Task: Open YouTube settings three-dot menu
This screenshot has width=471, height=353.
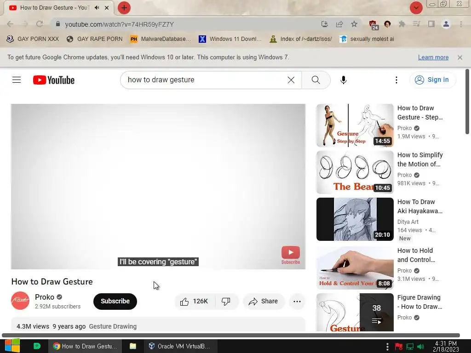Action: 396,80
